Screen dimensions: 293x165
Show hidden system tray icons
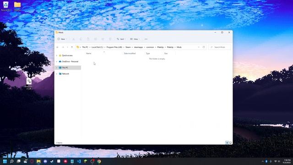pyautogui.click(x=262, y=161)
